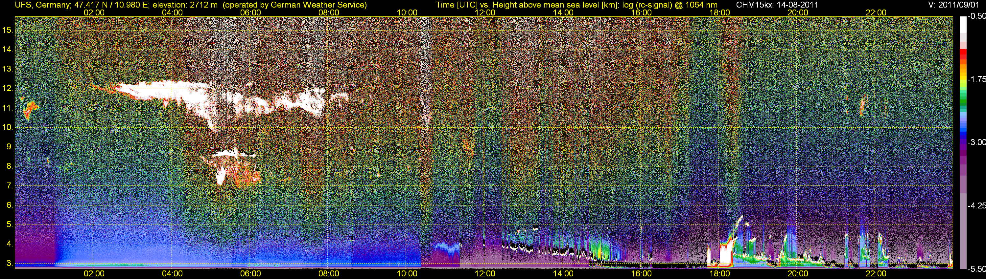
Task: Select the 12:00 label on the top axis
Action: (x=485, y=12)
